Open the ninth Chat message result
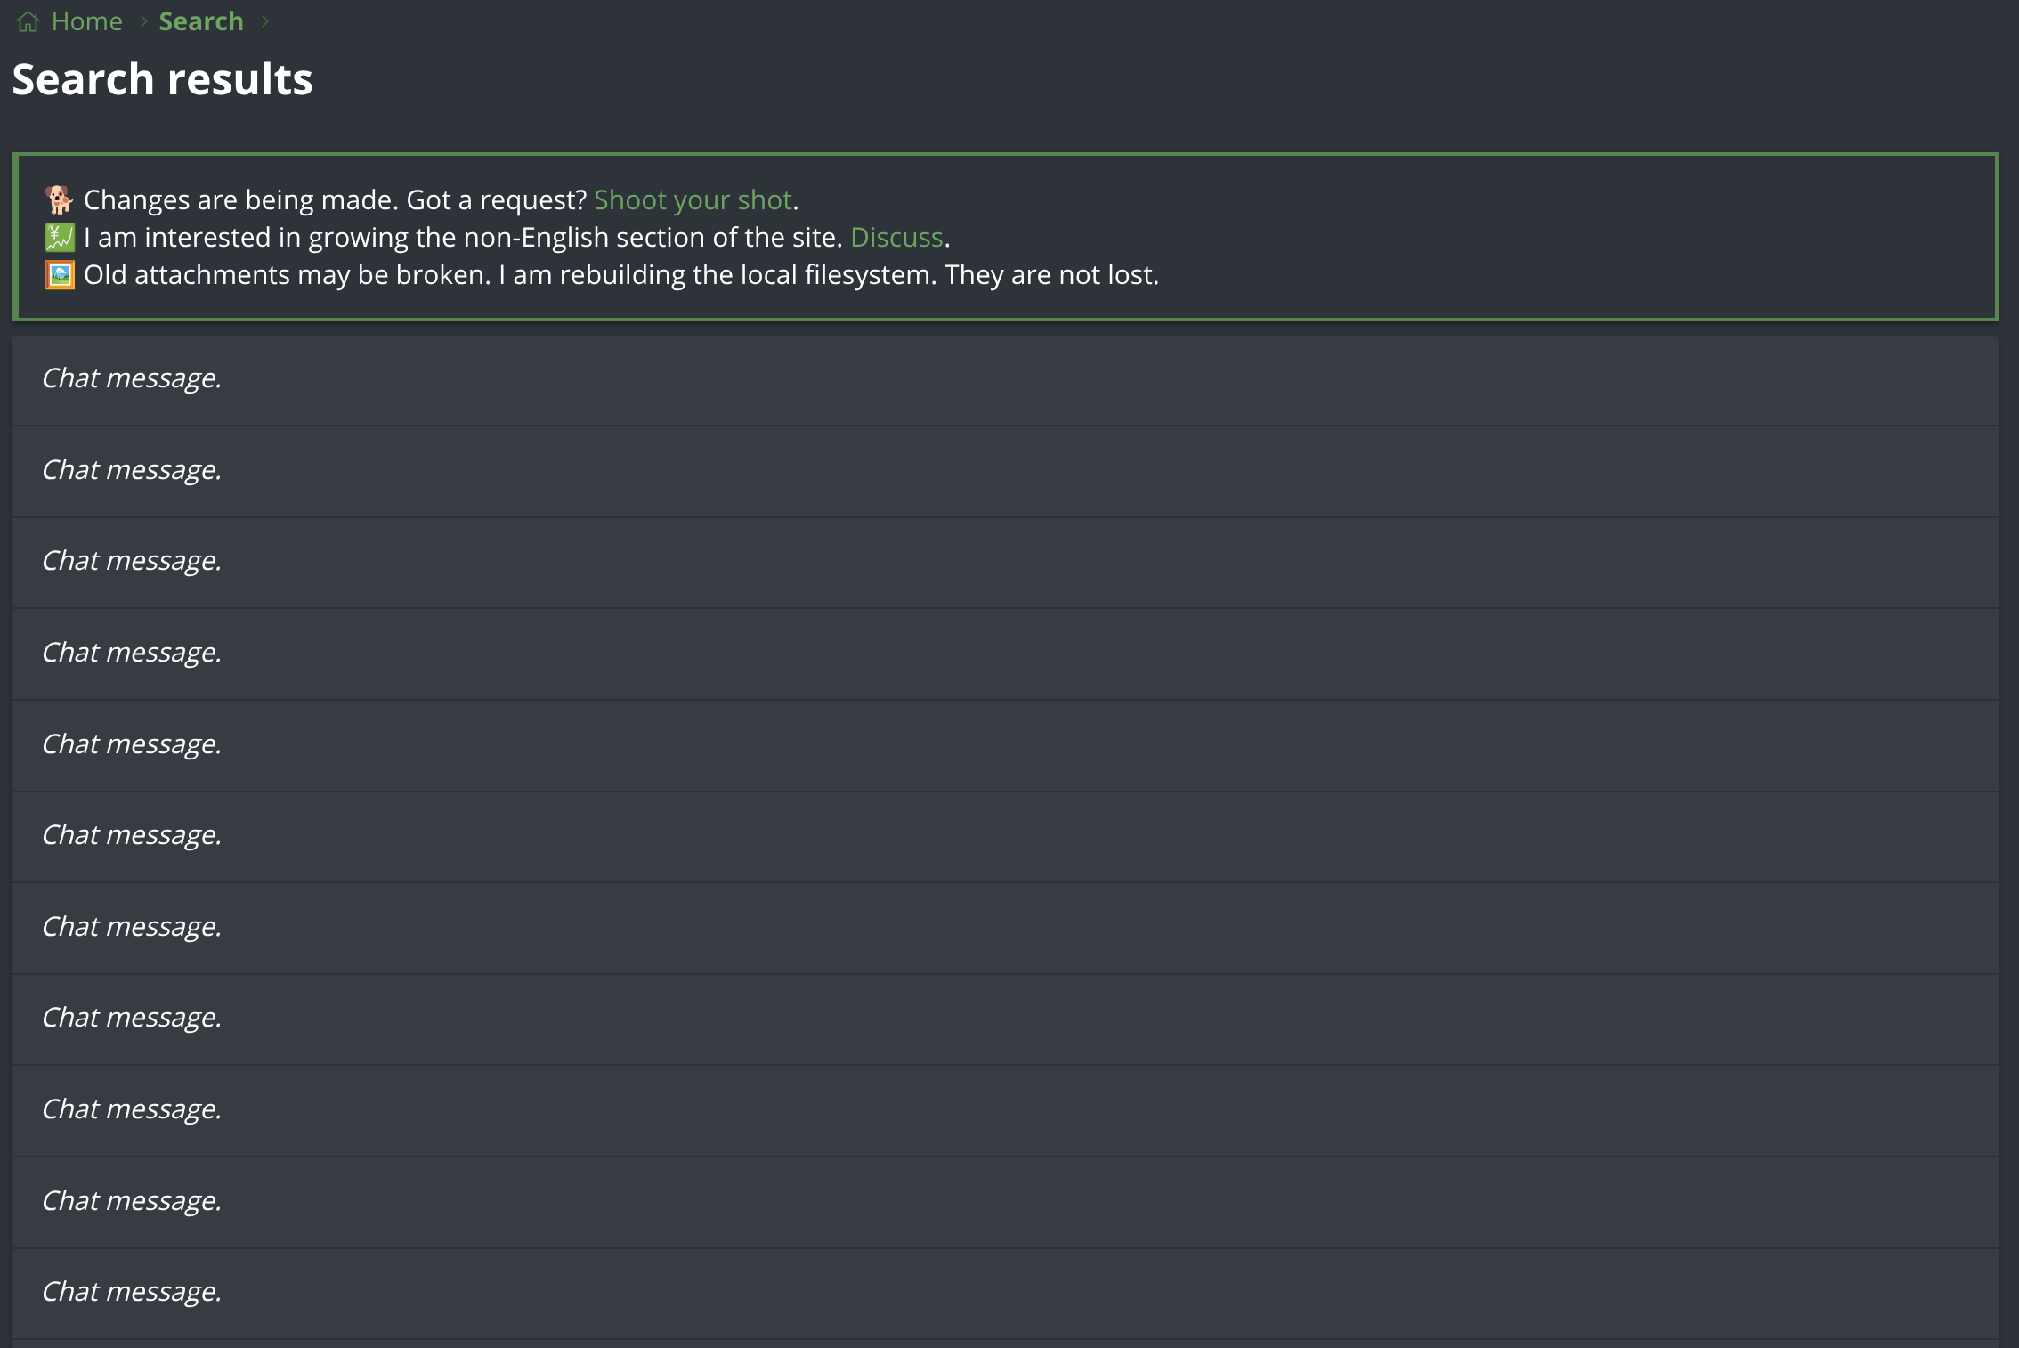The width and height of the screenshot is (2019, 1348). click(x=132, y=1109)
